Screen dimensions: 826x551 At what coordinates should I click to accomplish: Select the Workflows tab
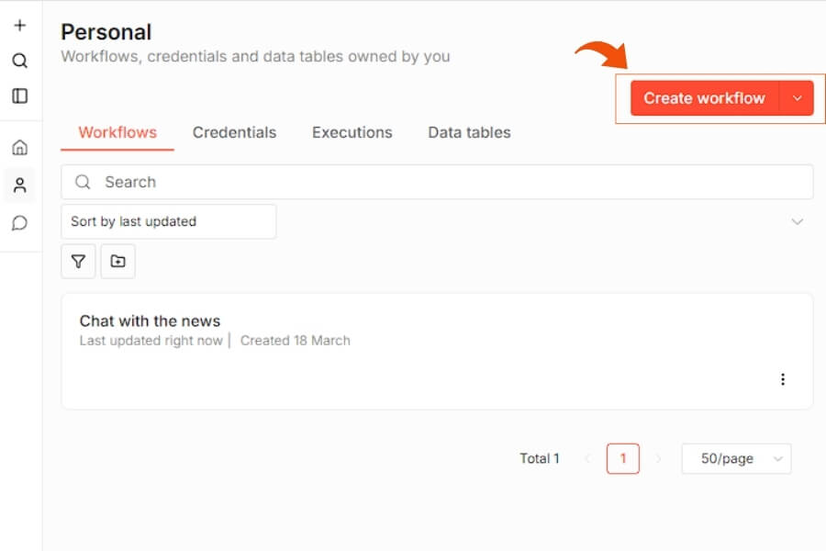coord(117,132)
